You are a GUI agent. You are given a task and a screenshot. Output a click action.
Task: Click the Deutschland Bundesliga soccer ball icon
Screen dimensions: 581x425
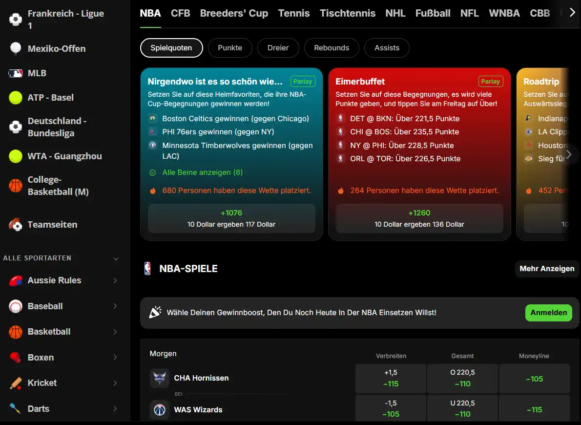point(16,127)
